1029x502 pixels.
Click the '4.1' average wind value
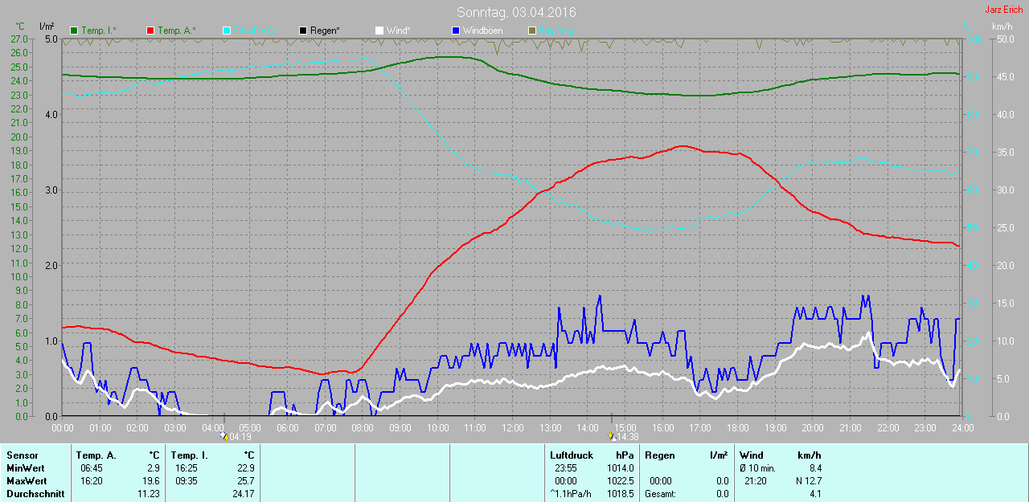click(x=814, y=494)
